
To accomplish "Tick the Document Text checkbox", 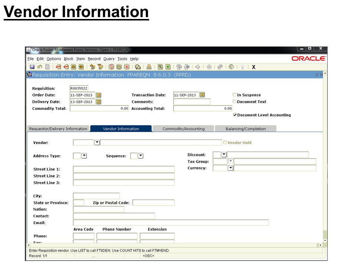I will click(235, 101).
